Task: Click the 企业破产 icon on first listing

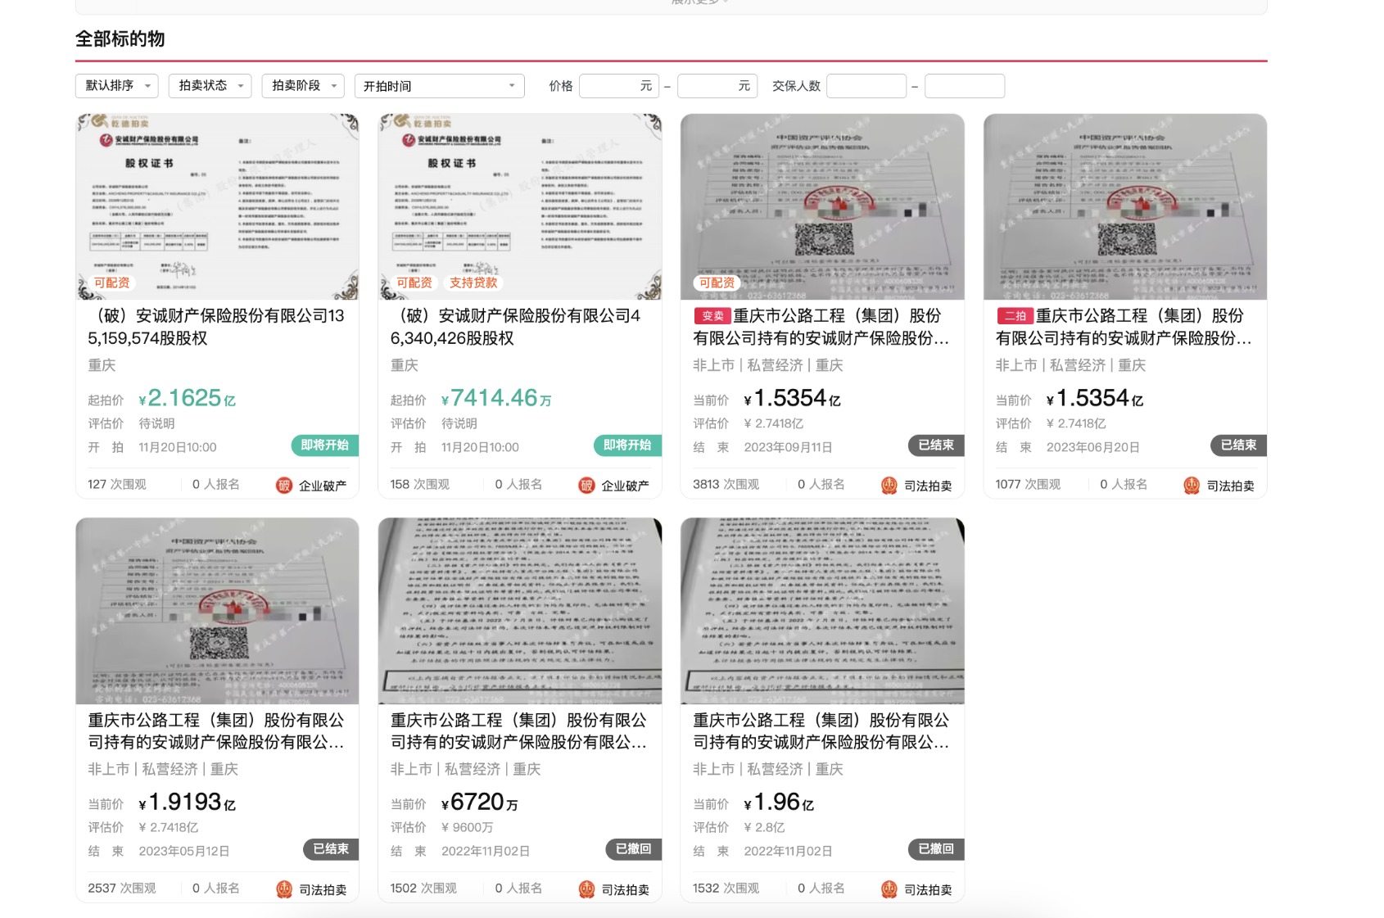Action: 284,486
